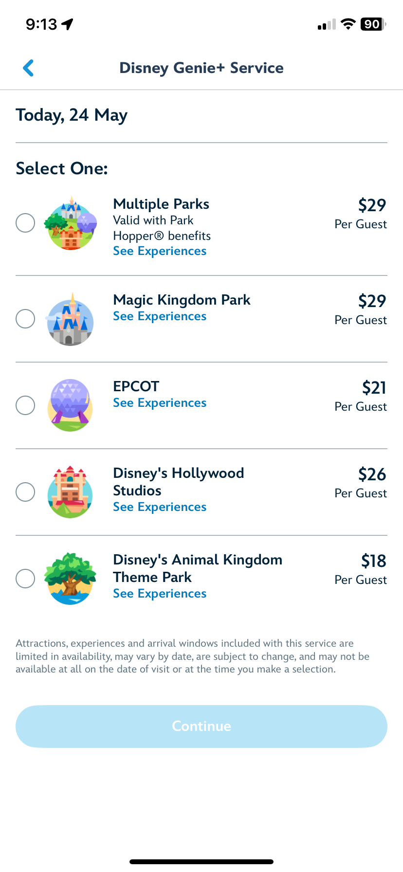View See Experiences for Hollywood Studios
The height and width of the screenshot is (872, 403).
coord(160,507)
